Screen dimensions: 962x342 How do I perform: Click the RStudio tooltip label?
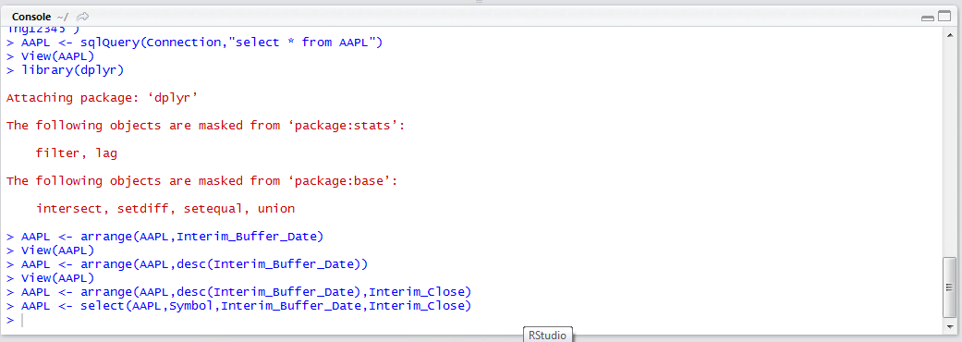coord(547,335)
